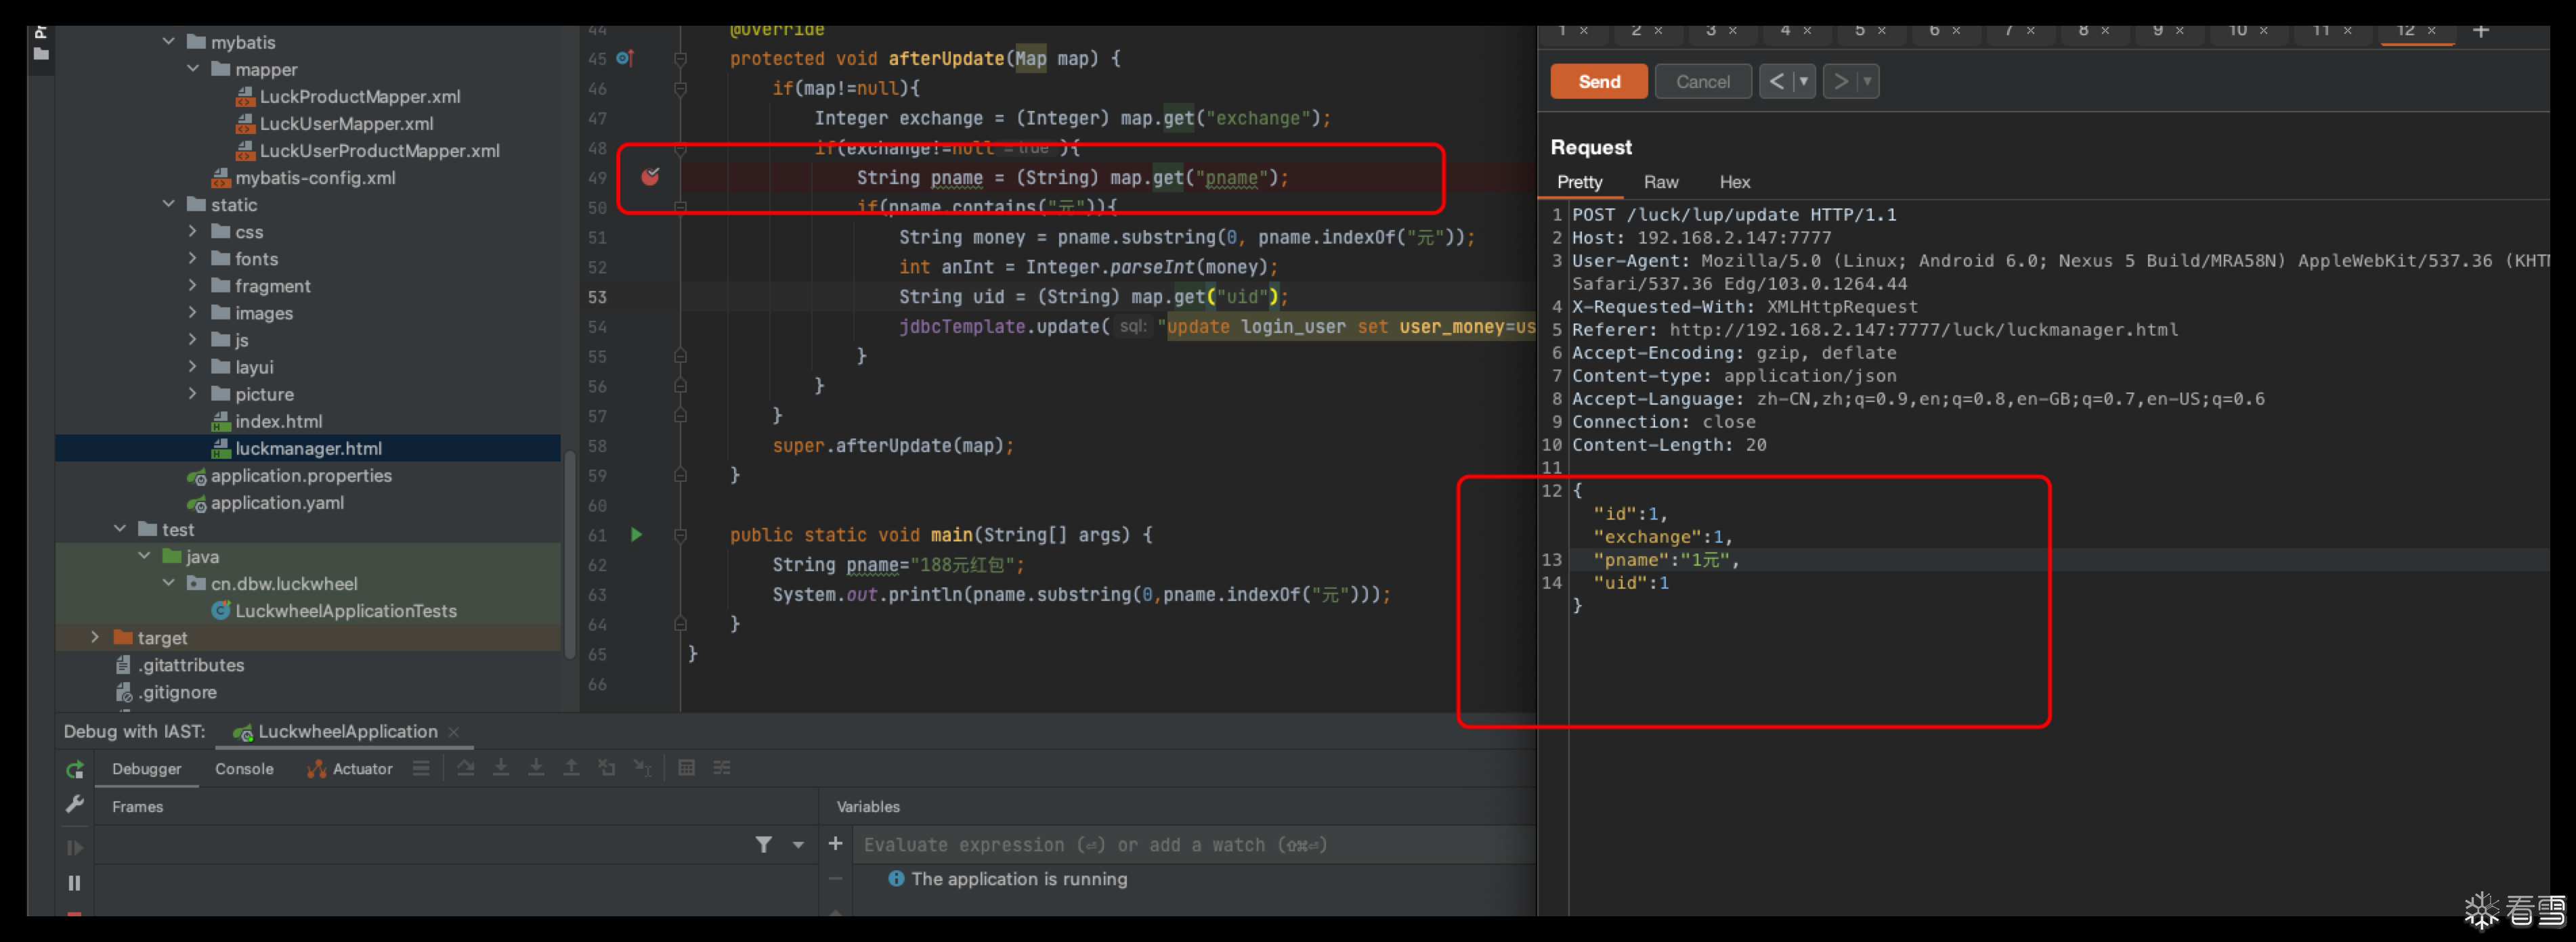The image size is (2576, 942).
Task: Switch to the Raw request view
Action: point(1661,182)
